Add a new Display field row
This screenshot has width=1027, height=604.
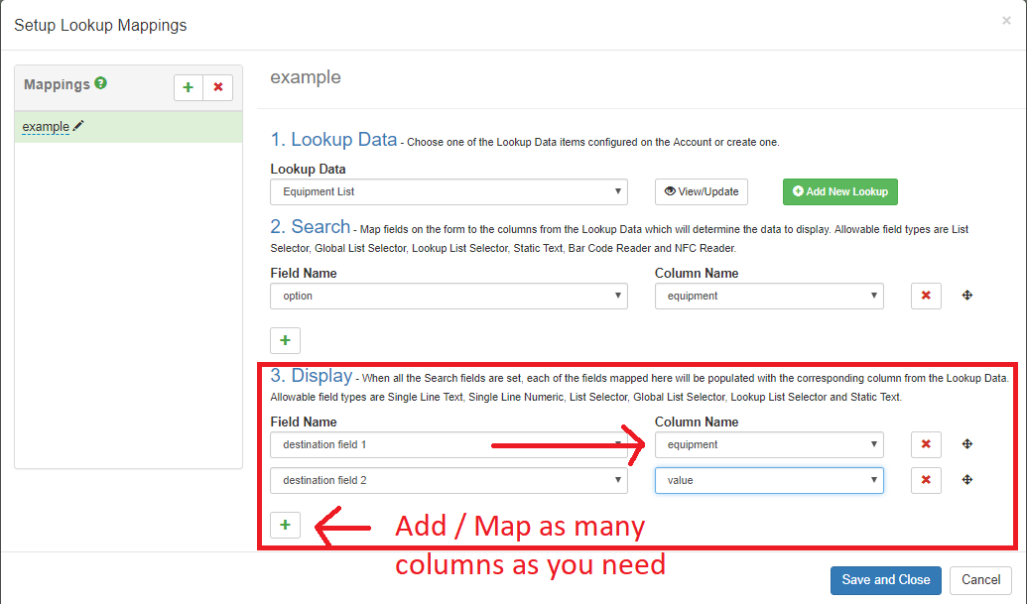285,525
